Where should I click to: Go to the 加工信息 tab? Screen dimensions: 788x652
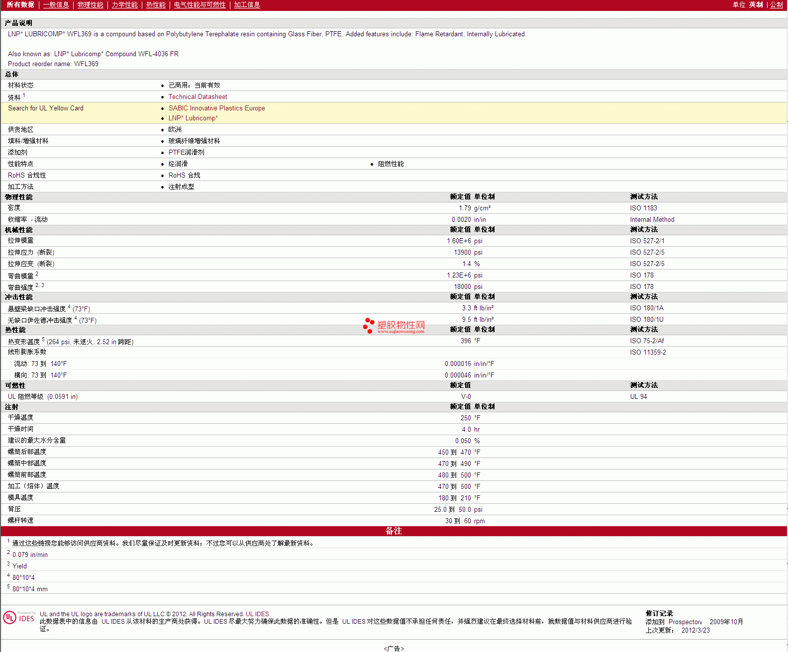pos(247,5)
